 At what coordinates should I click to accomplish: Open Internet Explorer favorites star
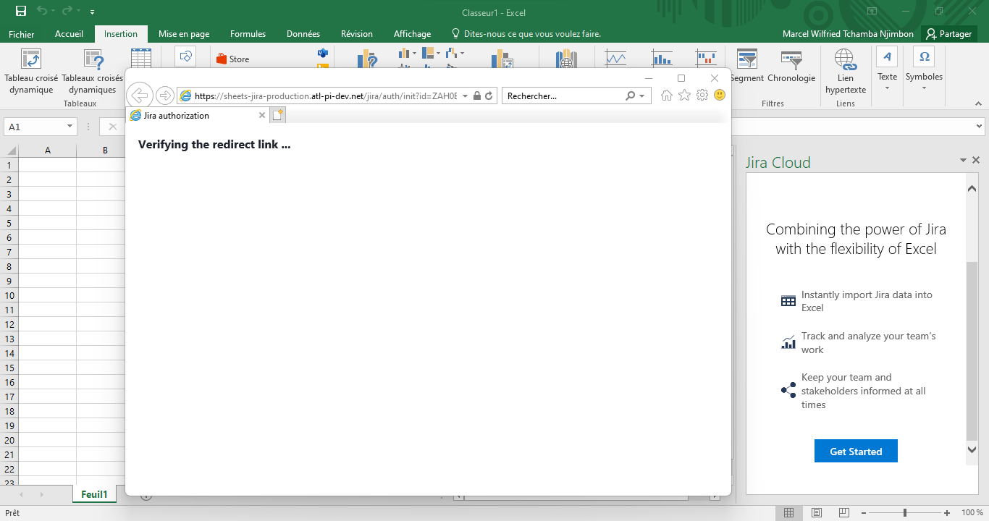click(684, 95)
